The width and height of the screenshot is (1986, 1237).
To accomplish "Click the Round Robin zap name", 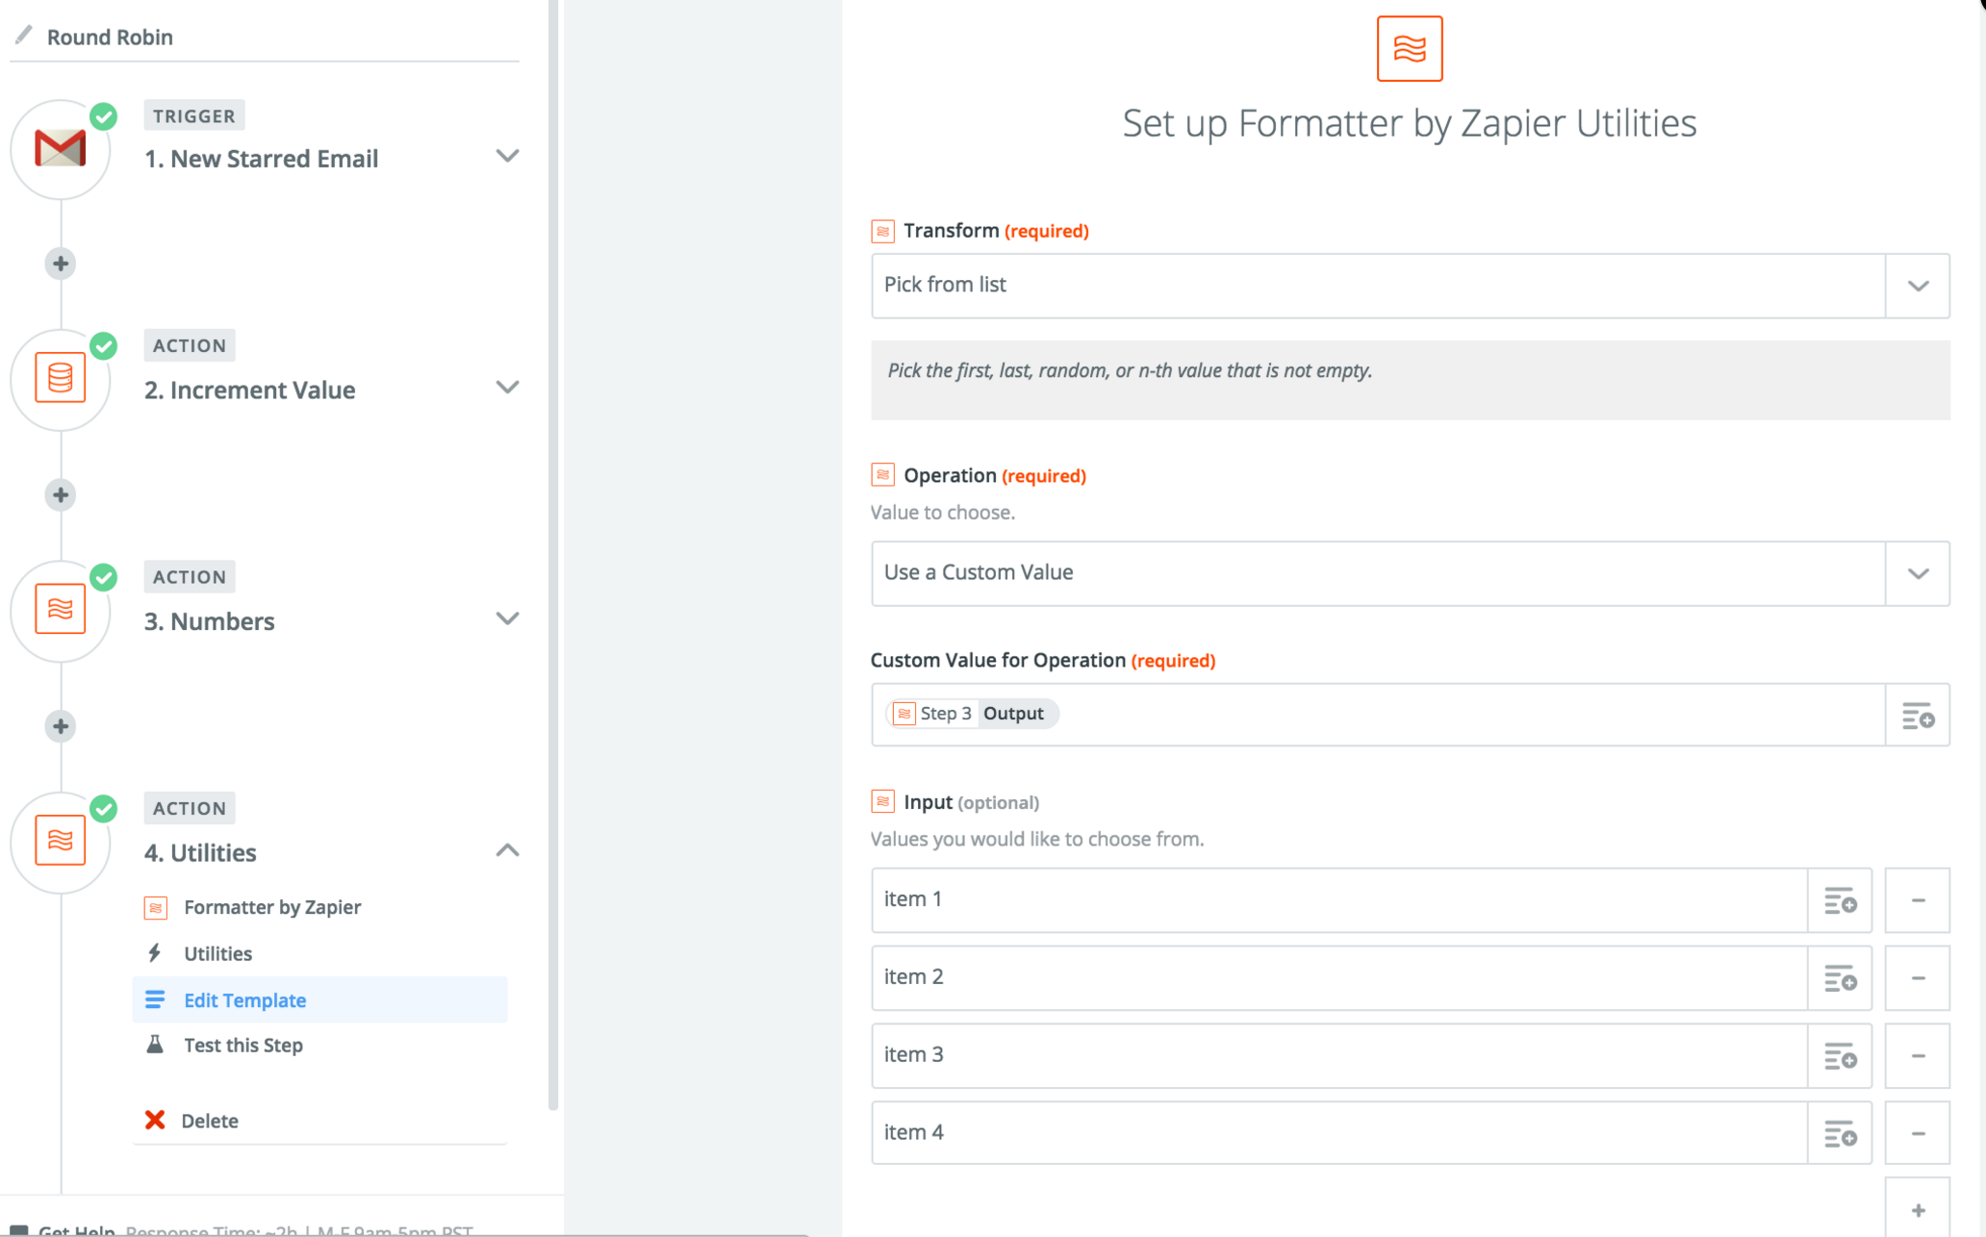I will coord(110,37).
